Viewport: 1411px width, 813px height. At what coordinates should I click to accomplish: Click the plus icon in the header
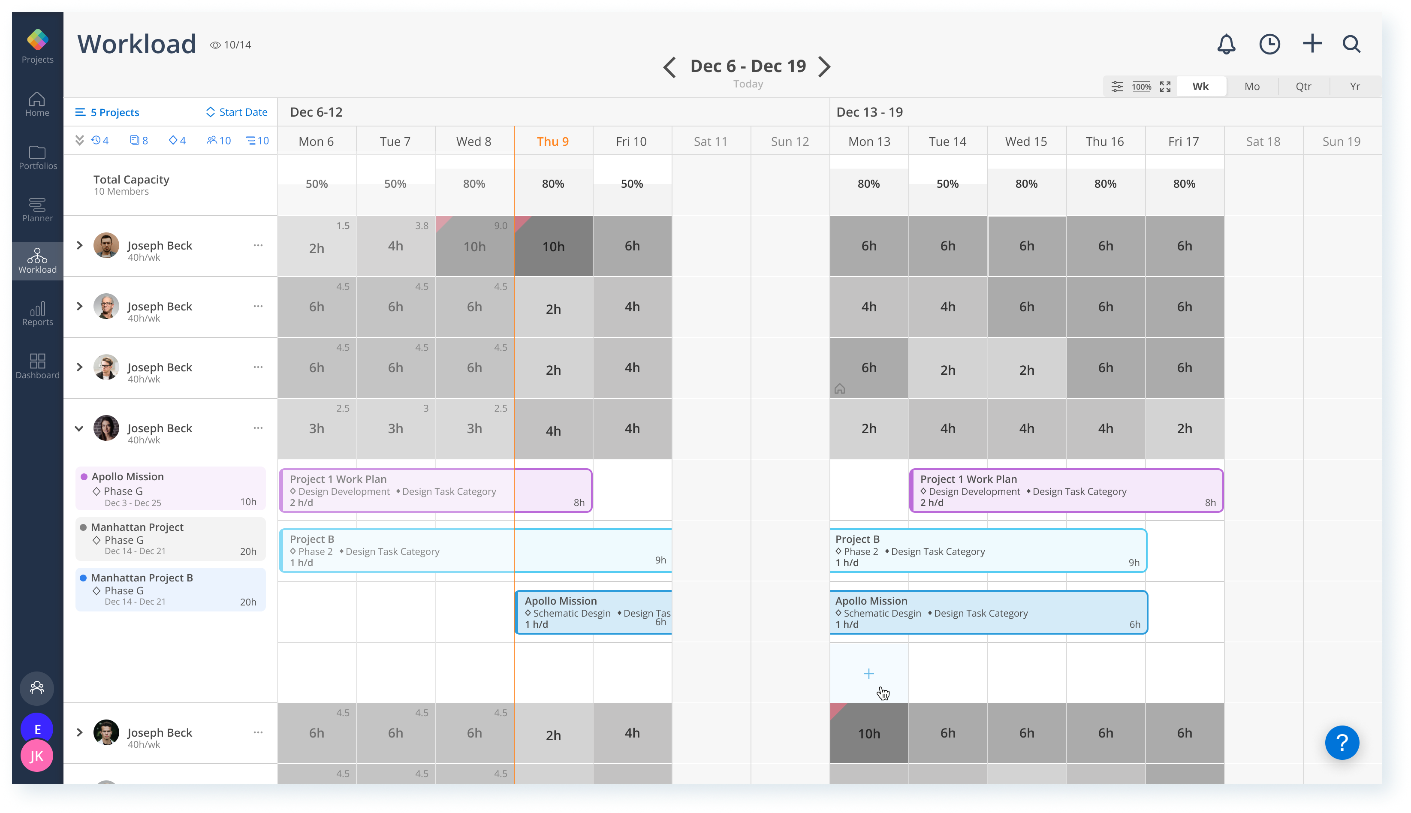[x=1312, y=44]
